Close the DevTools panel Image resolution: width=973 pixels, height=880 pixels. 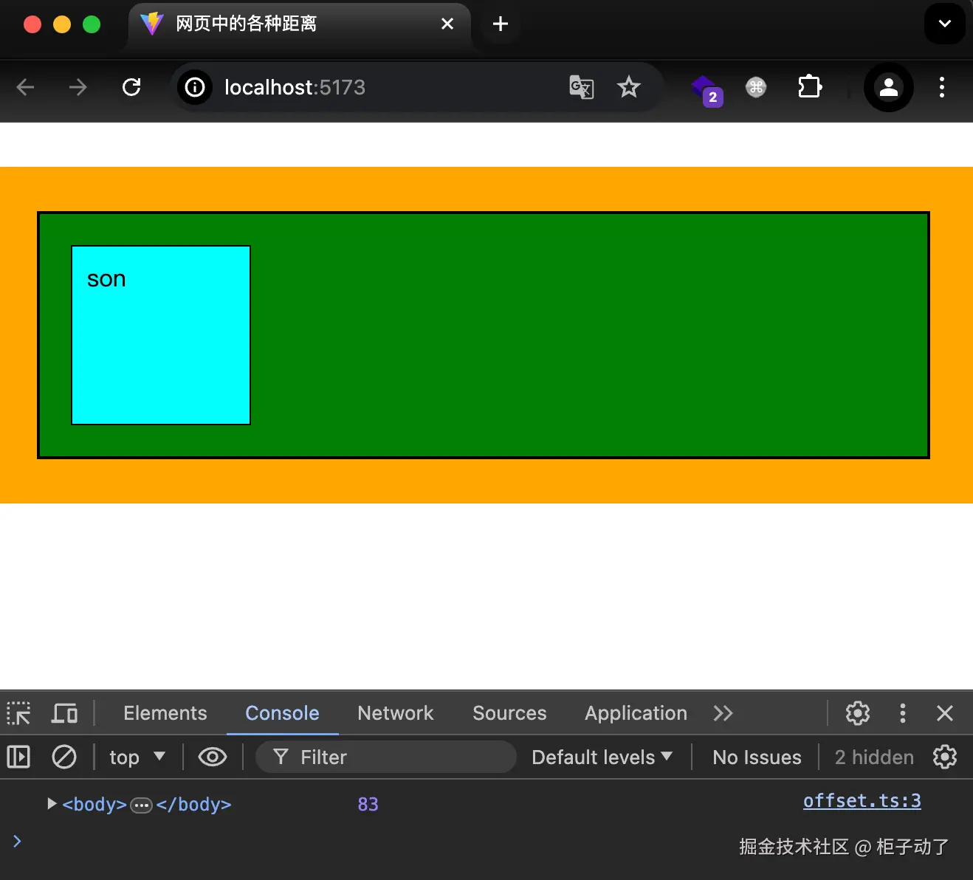pyautogui.click(x=945, y=713)
